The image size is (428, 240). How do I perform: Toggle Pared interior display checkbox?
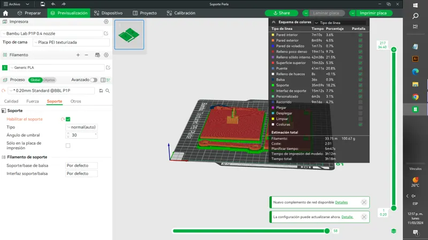[360, 35]
